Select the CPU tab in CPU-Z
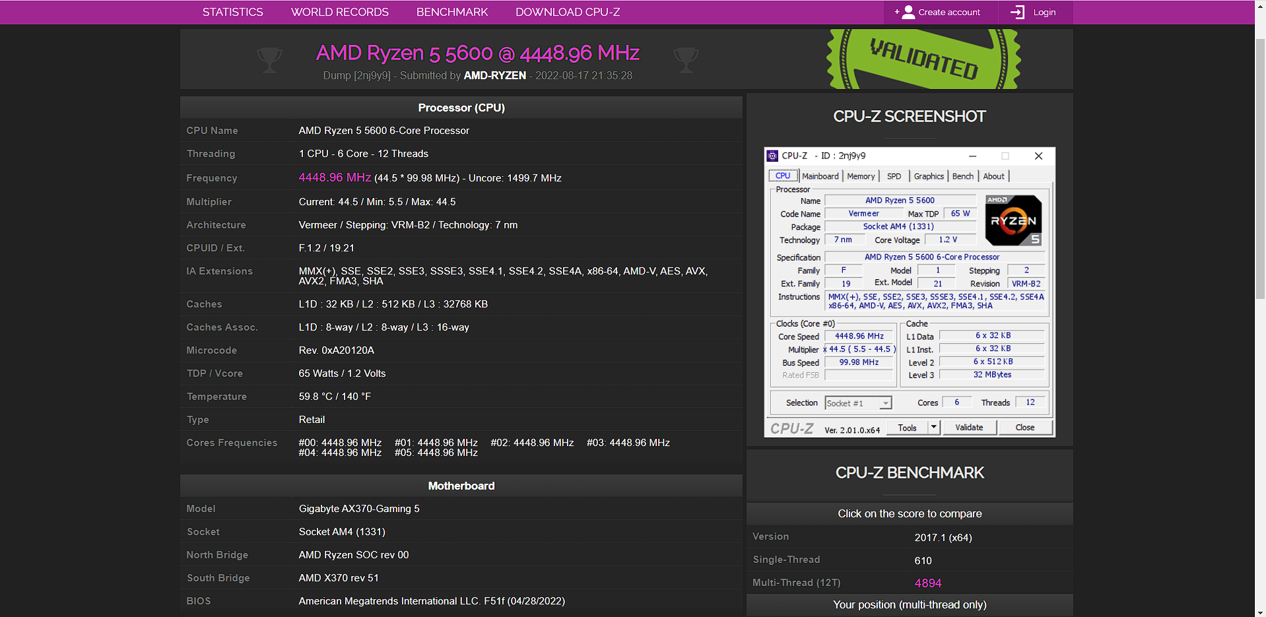 (x=783, y=176)
